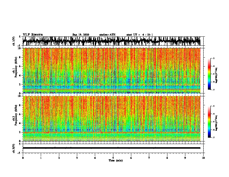Click the '10' kHz tick on ch.2 axis
Screen dimensions: 229x177
pos(19,96)
